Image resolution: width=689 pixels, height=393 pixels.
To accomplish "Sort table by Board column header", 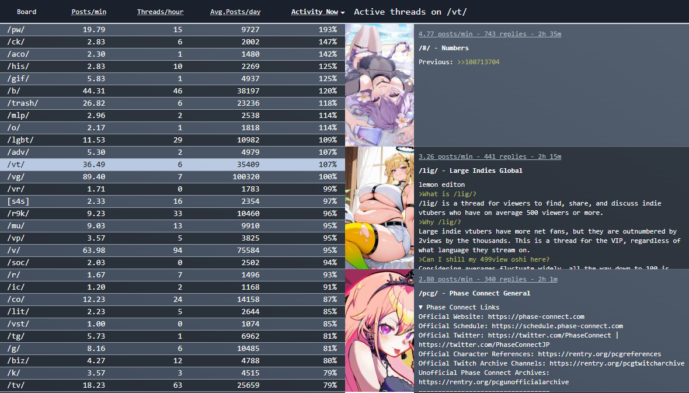I will 26,12.
